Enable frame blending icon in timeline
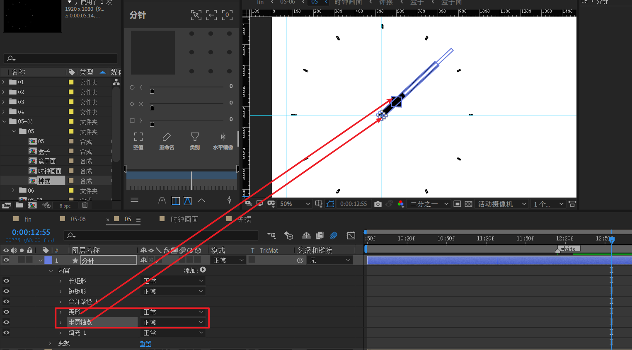 pyautogui.click(x=320, y=236)
